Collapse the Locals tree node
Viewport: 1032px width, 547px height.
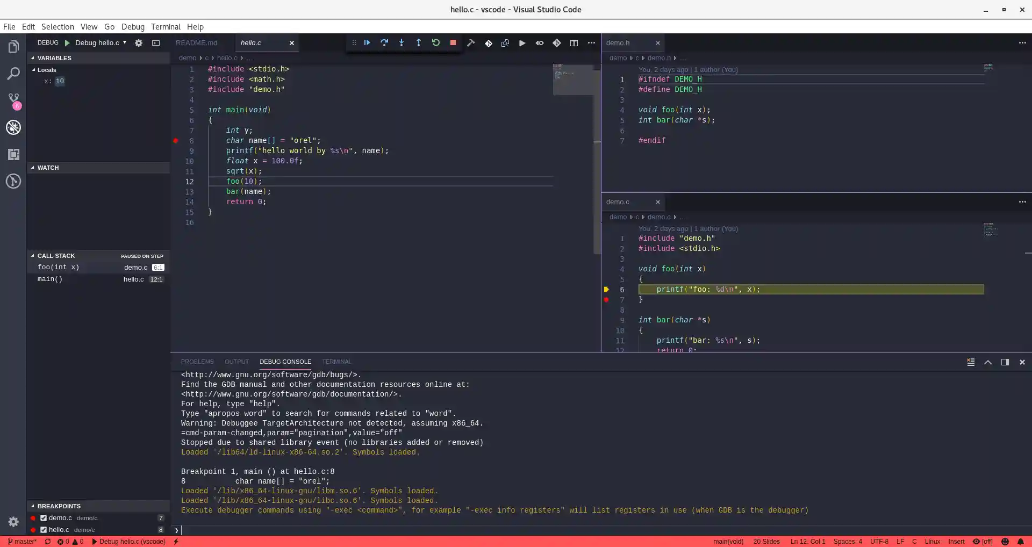[x=34, y=70]
